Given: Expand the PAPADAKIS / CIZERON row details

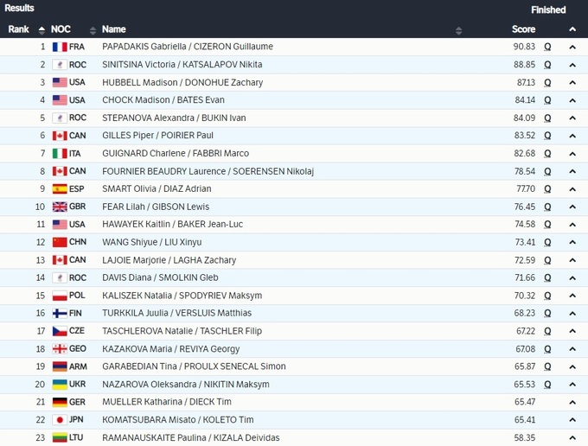Looking at the screenshot, I should point(572,47).
